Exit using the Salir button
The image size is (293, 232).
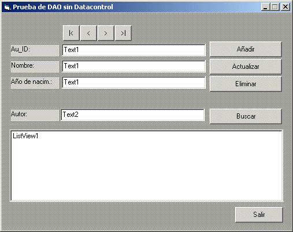[x=259, y=215]
